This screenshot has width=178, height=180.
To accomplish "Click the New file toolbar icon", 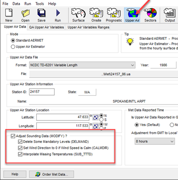I will tap(8, 15).
